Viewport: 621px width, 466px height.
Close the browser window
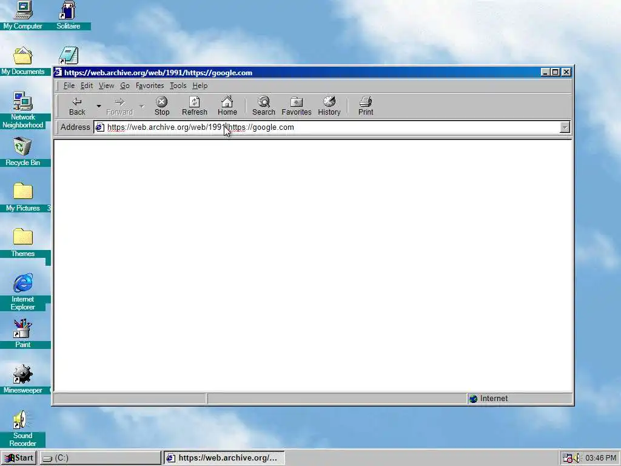tap(566, 72)
